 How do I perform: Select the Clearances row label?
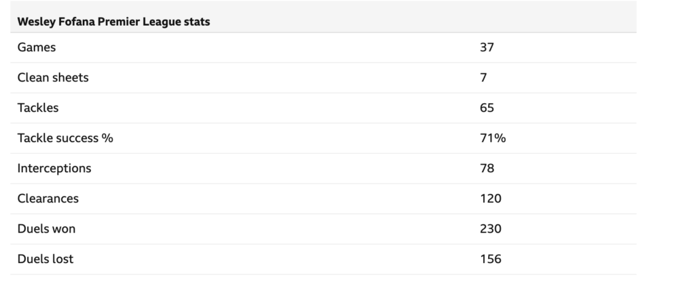pos(48,199)
